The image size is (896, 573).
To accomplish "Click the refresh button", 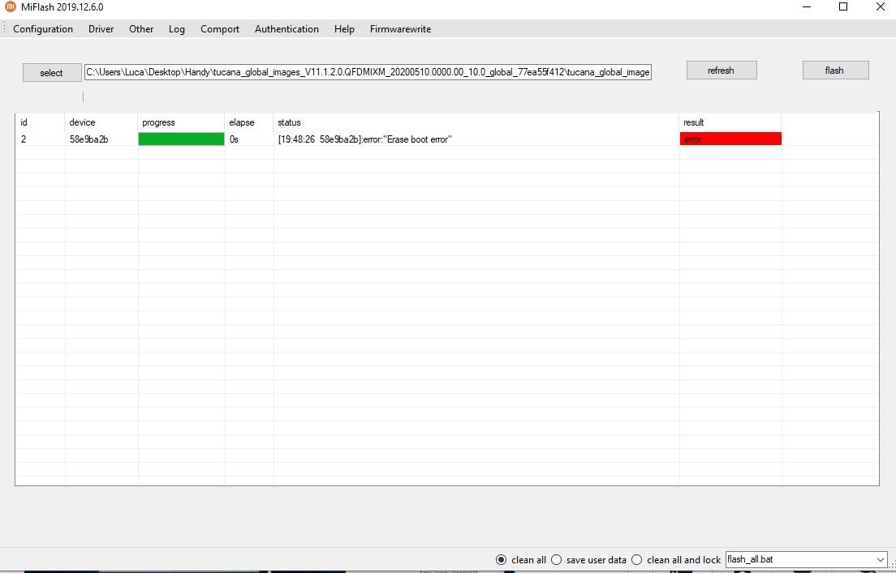I will (x=722, y=71).
